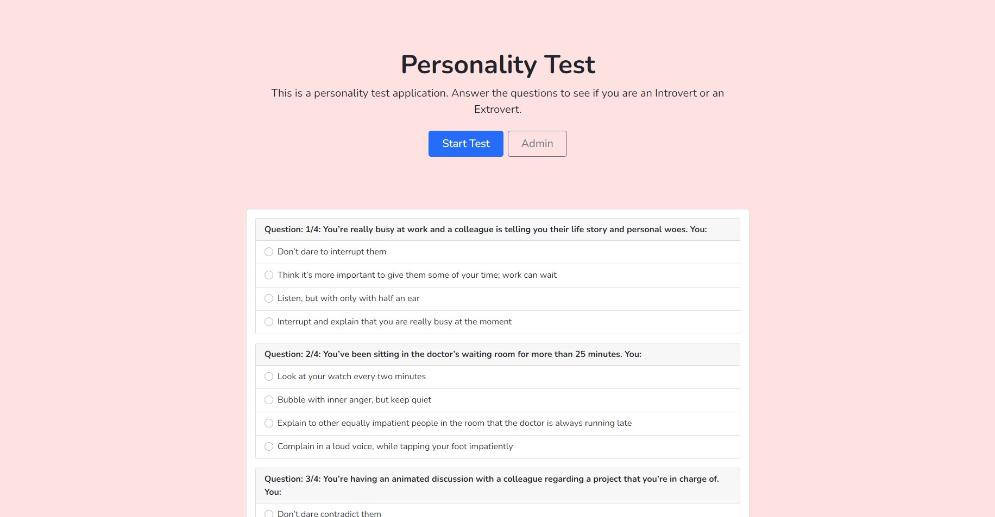Viewport: 995px width, 517px height.
Task: Click the Question 2/4 header bar
Action: pos(497,354)
